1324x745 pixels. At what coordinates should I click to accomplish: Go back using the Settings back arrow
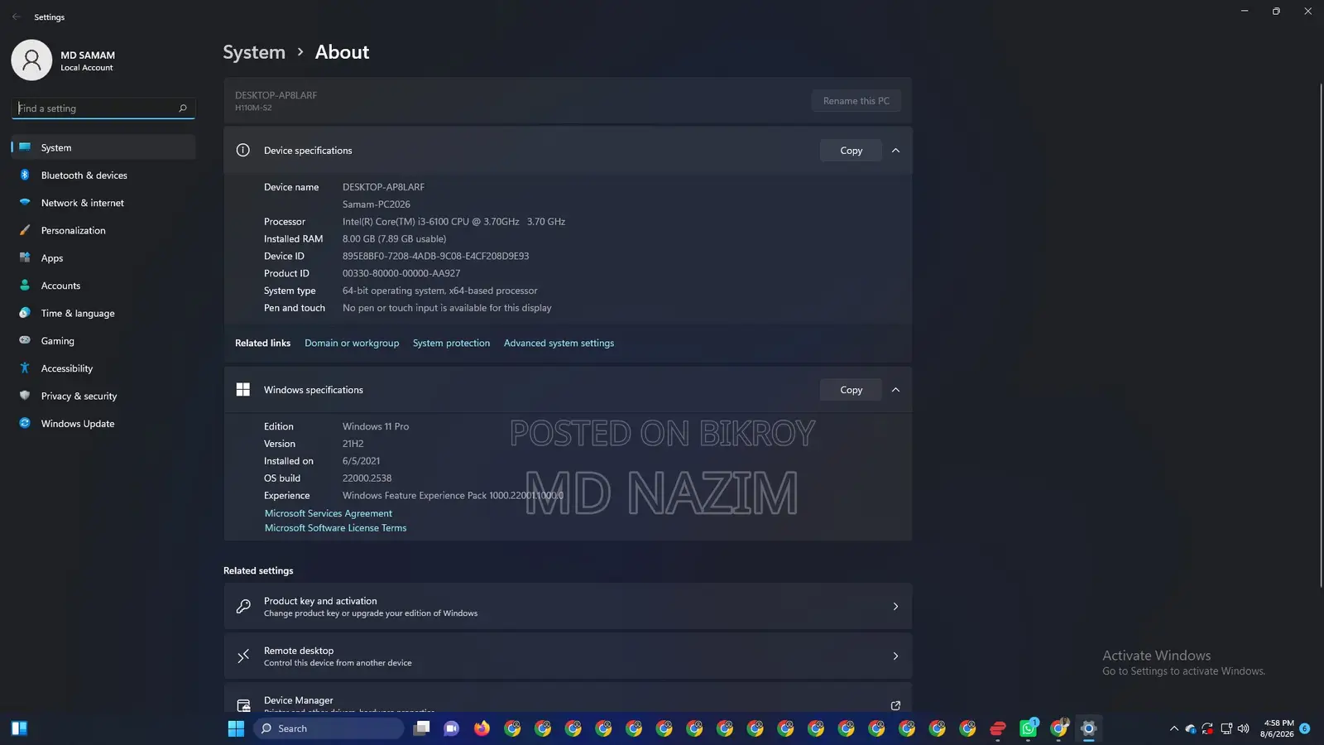tap(16, 17)
